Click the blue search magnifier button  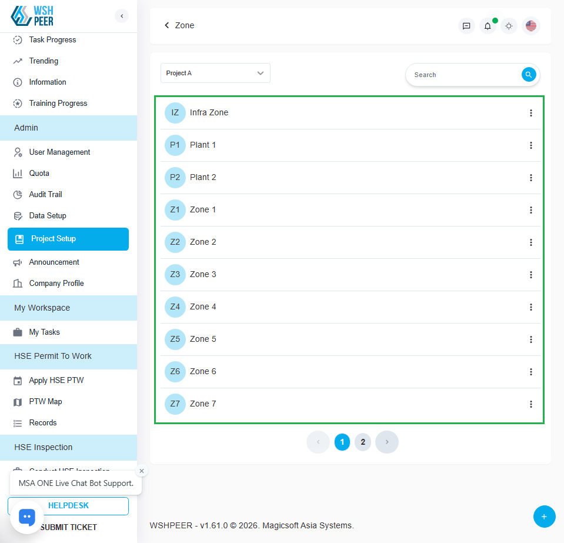529,75
